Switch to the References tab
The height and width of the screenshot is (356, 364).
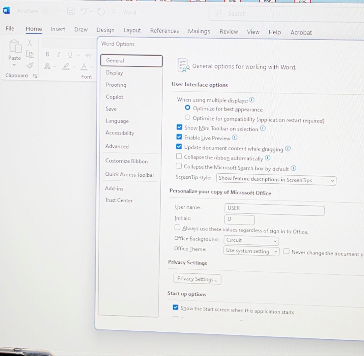click(164, 31)
